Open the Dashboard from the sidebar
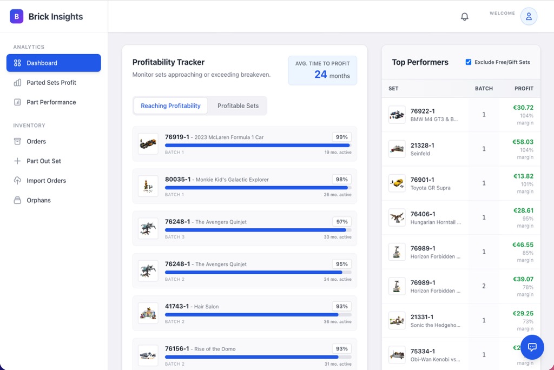 click(x=54, y=63)
